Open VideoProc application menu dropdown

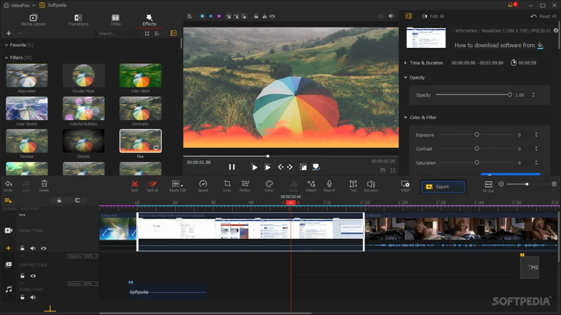19,5
